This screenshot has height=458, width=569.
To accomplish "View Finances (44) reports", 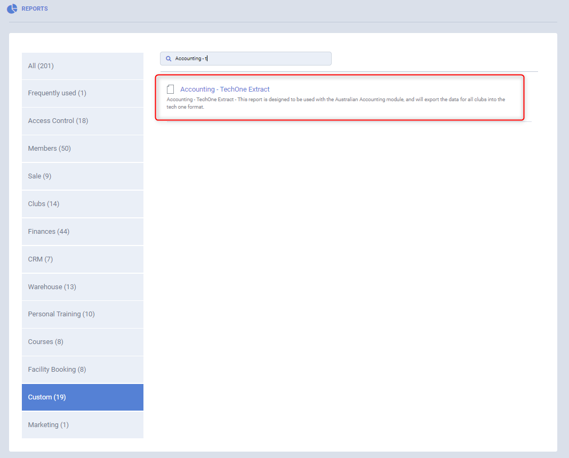I will (x=82, y=232).
